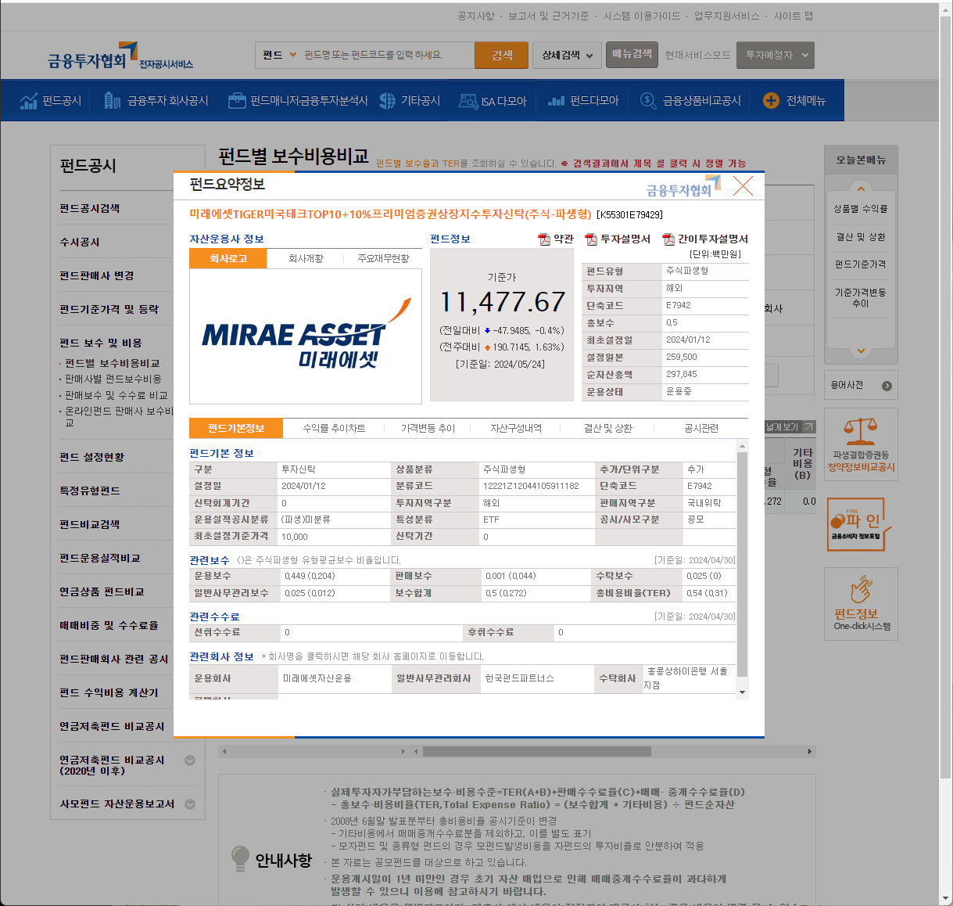Open 기타공시 in the navigation
Viewport: 953px width, 906px height.
point(410,100)
